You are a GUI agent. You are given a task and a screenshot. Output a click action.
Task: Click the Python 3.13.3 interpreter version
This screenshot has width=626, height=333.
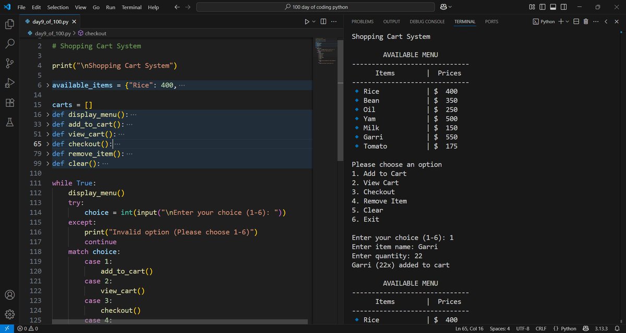[x=601, y=328]
